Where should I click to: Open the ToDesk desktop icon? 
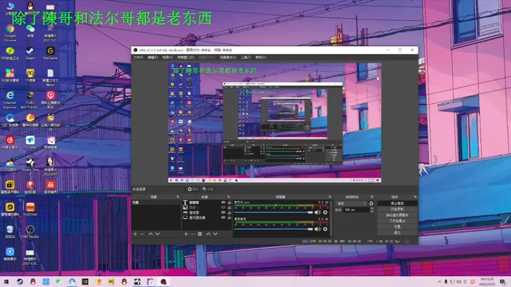tap(30, 142)
